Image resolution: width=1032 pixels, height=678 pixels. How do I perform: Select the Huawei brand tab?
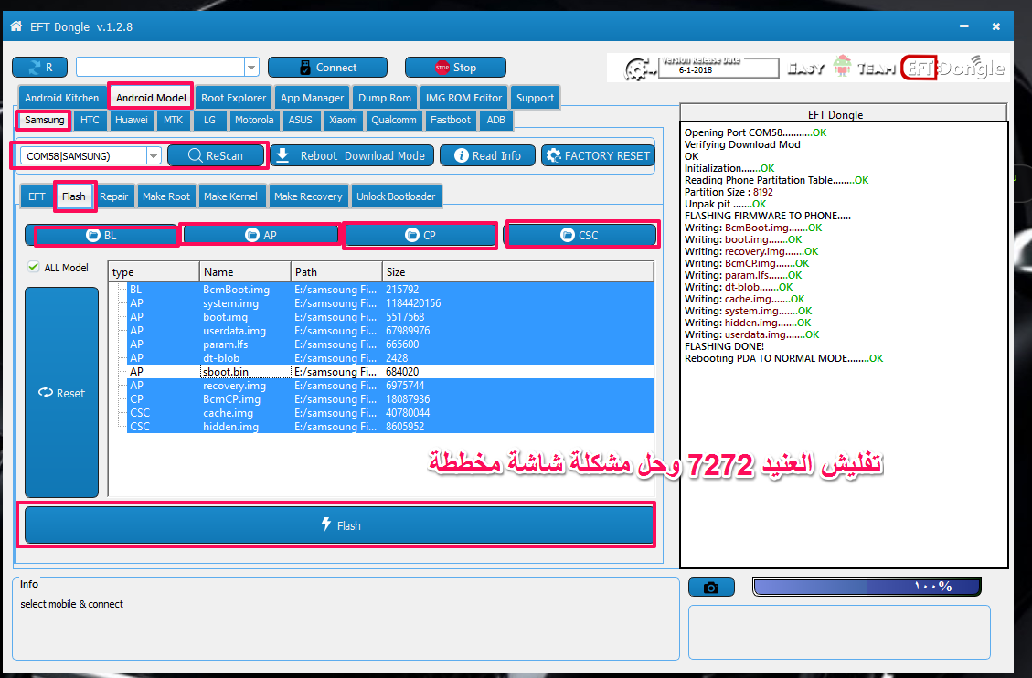(x=131, y=120)
